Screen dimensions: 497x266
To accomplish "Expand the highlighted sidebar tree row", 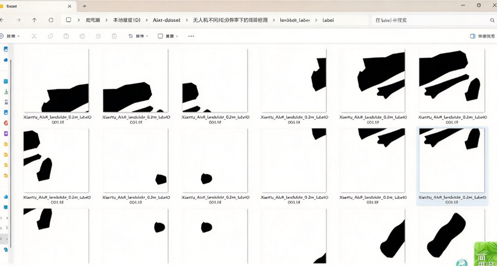I will click(1, 238).
